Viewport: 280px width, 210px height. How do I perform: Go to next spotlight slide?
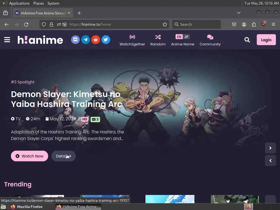tap(270, 148)
